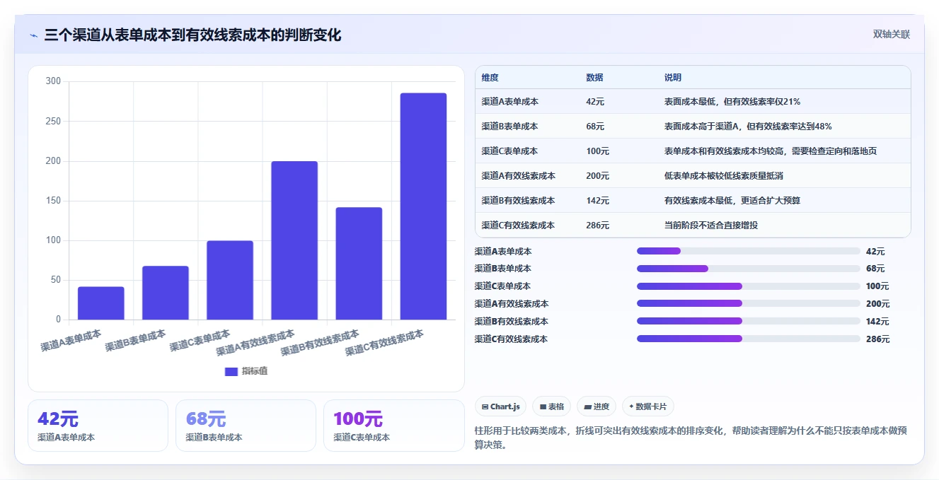The height and width of the screenshot is (480, 939).
Task: Click x-axis label 渠道C有效线索成本
Action: [384, 342]
